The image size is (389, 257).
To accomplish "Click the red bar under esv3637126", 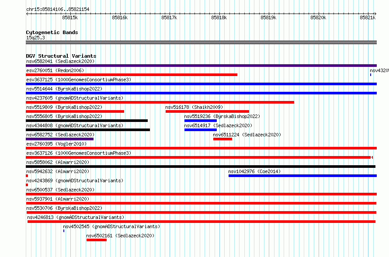I will click(199, 157).
